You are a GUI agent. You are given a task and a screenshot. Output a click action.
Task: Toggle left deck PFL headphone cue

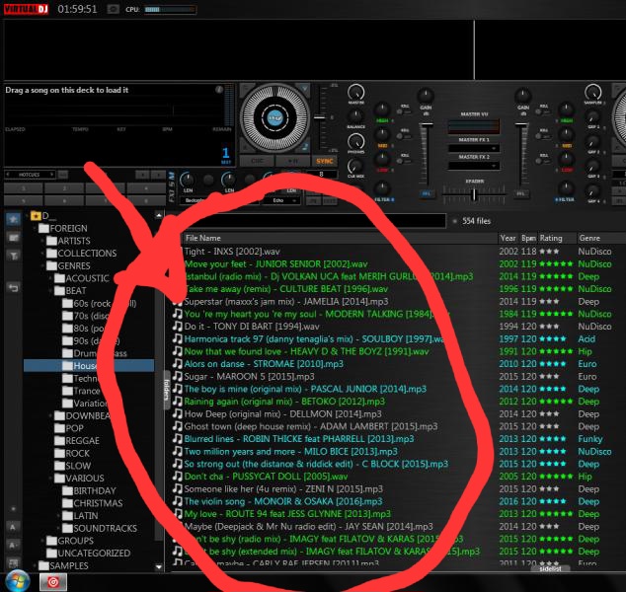426,193
